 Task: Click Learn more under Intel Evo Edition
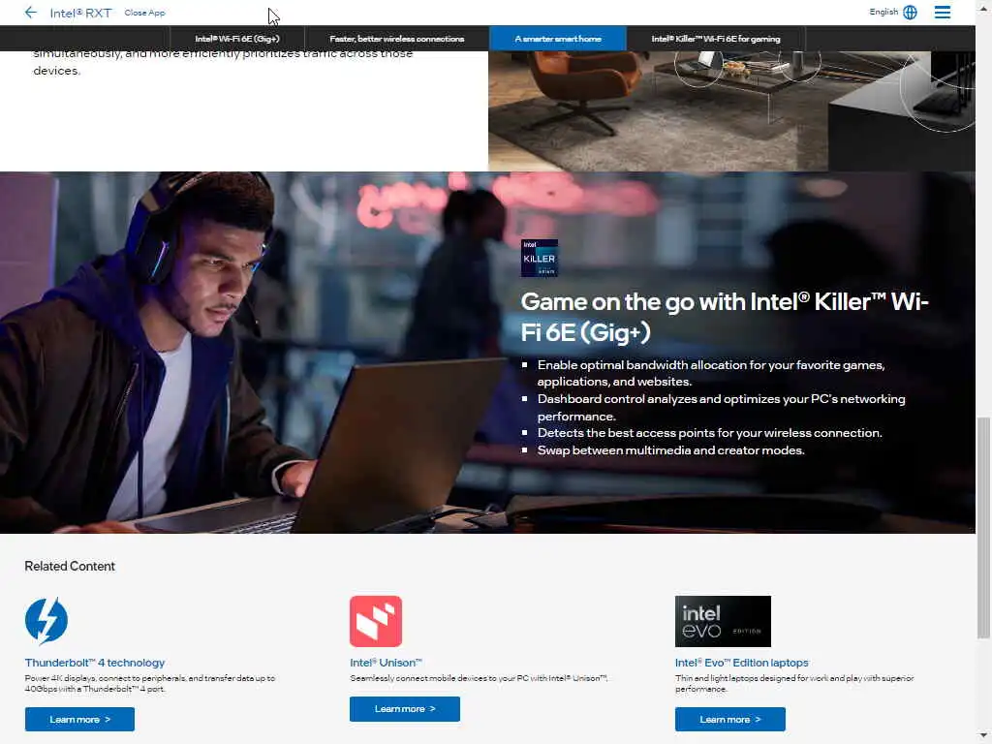pyautogui.click(x=730, y=720)
